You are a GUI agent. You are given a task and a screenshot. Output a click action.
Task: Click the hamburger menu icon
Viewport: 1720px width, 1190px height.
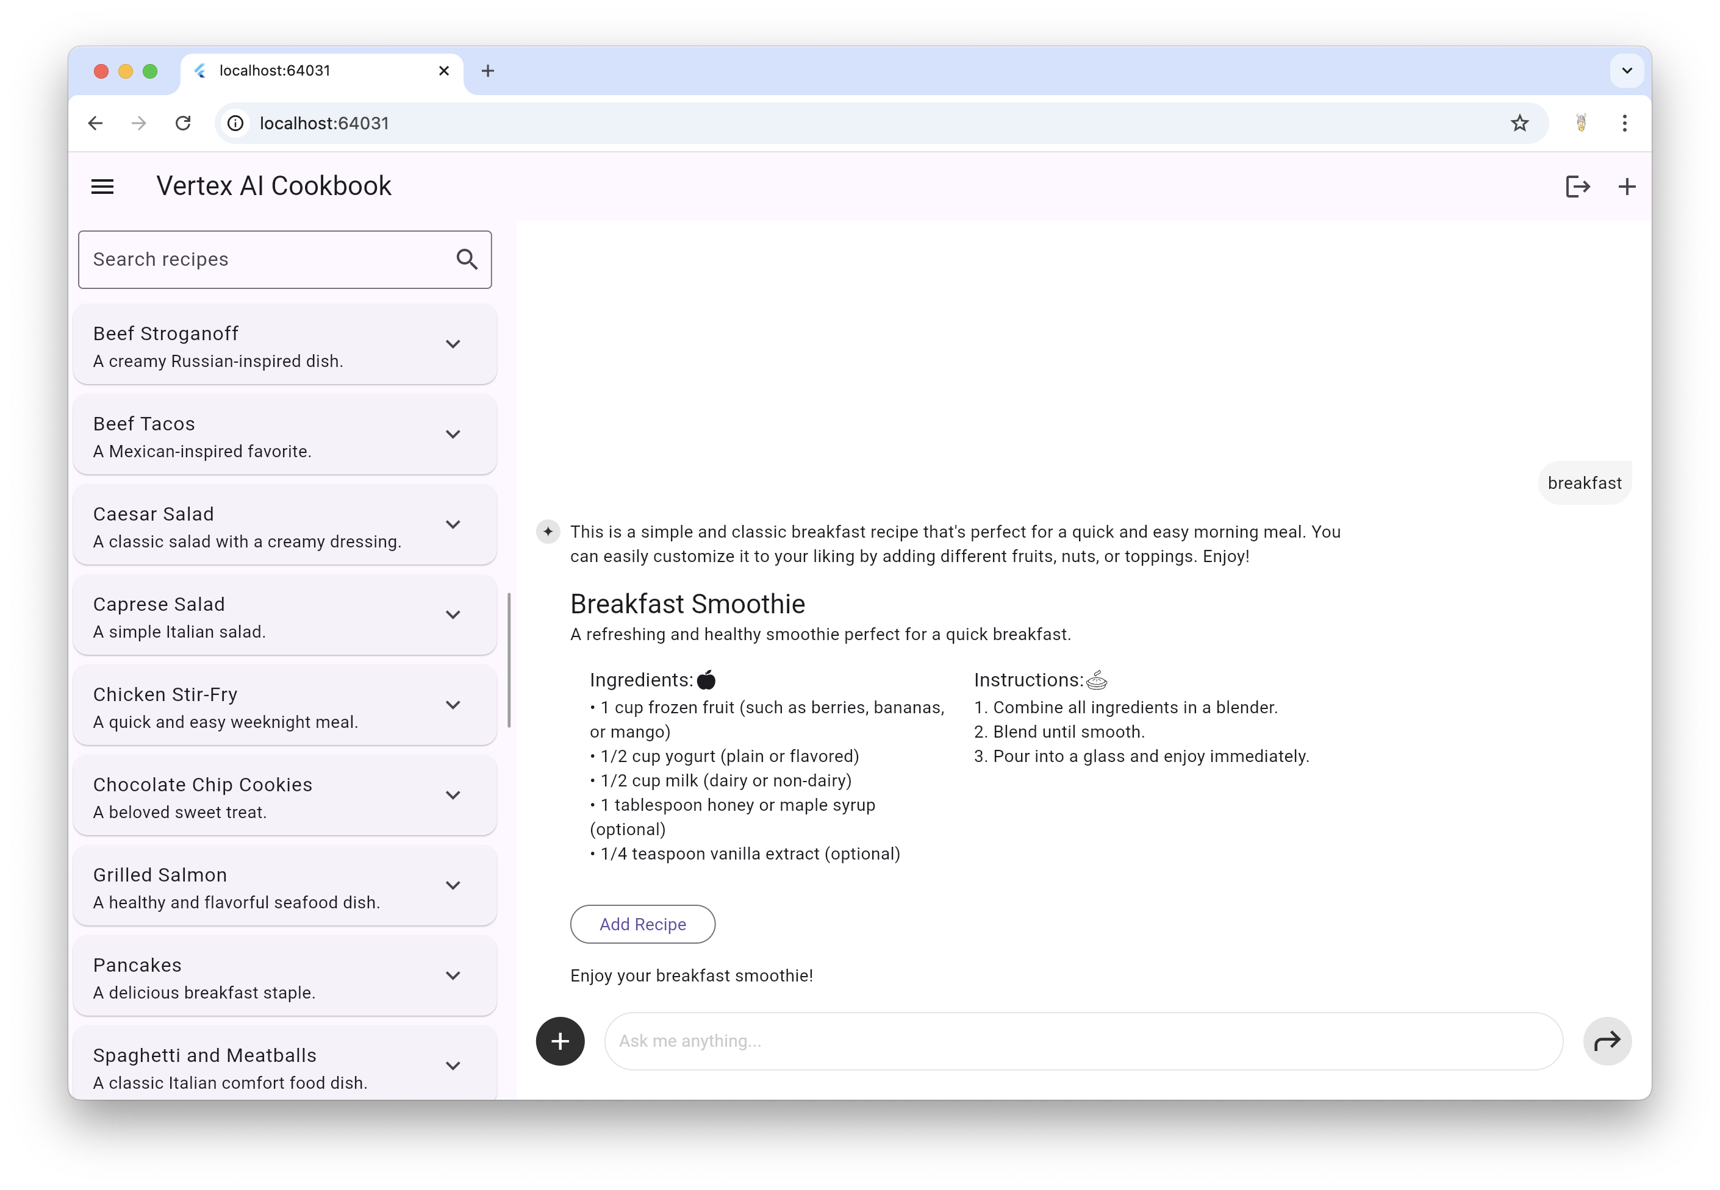[103, 185]
